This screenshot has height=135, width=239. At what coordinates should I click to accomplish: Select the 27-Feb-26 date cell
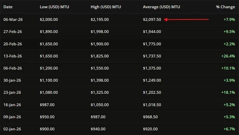13,32
